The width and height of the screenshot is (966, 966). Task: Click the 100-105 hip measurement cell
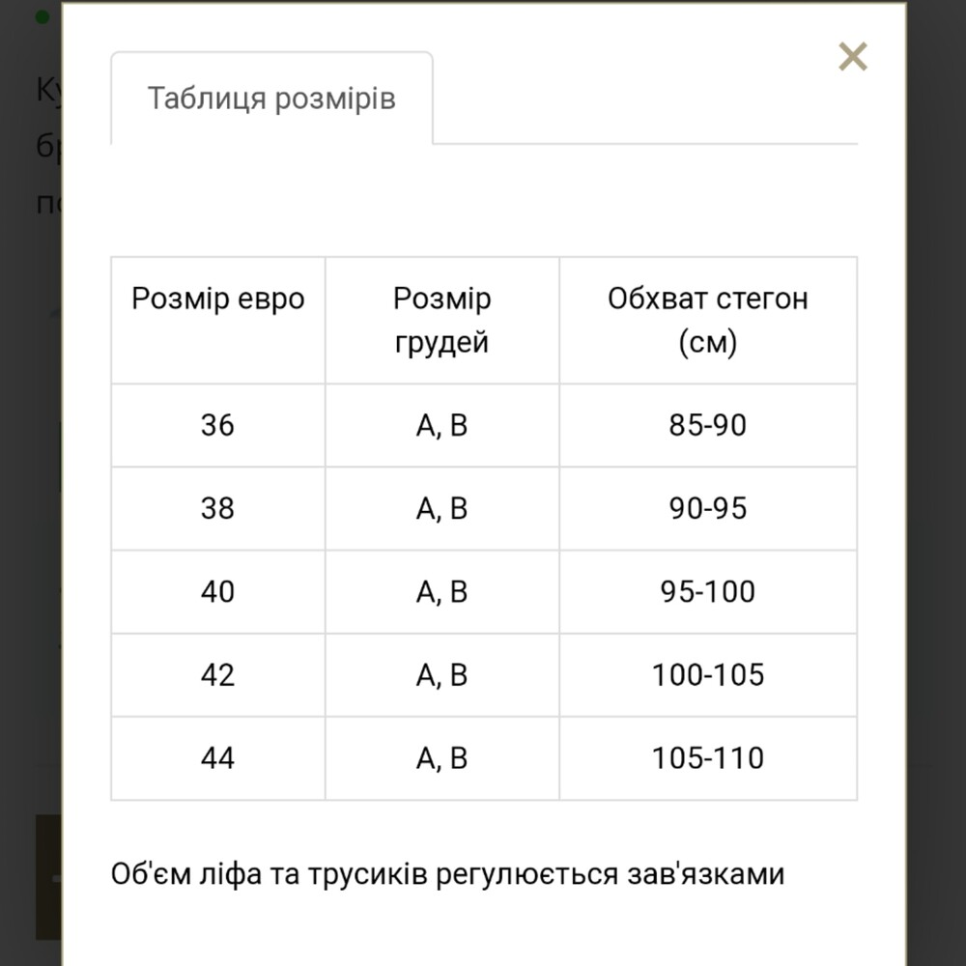tap(707, 675)
